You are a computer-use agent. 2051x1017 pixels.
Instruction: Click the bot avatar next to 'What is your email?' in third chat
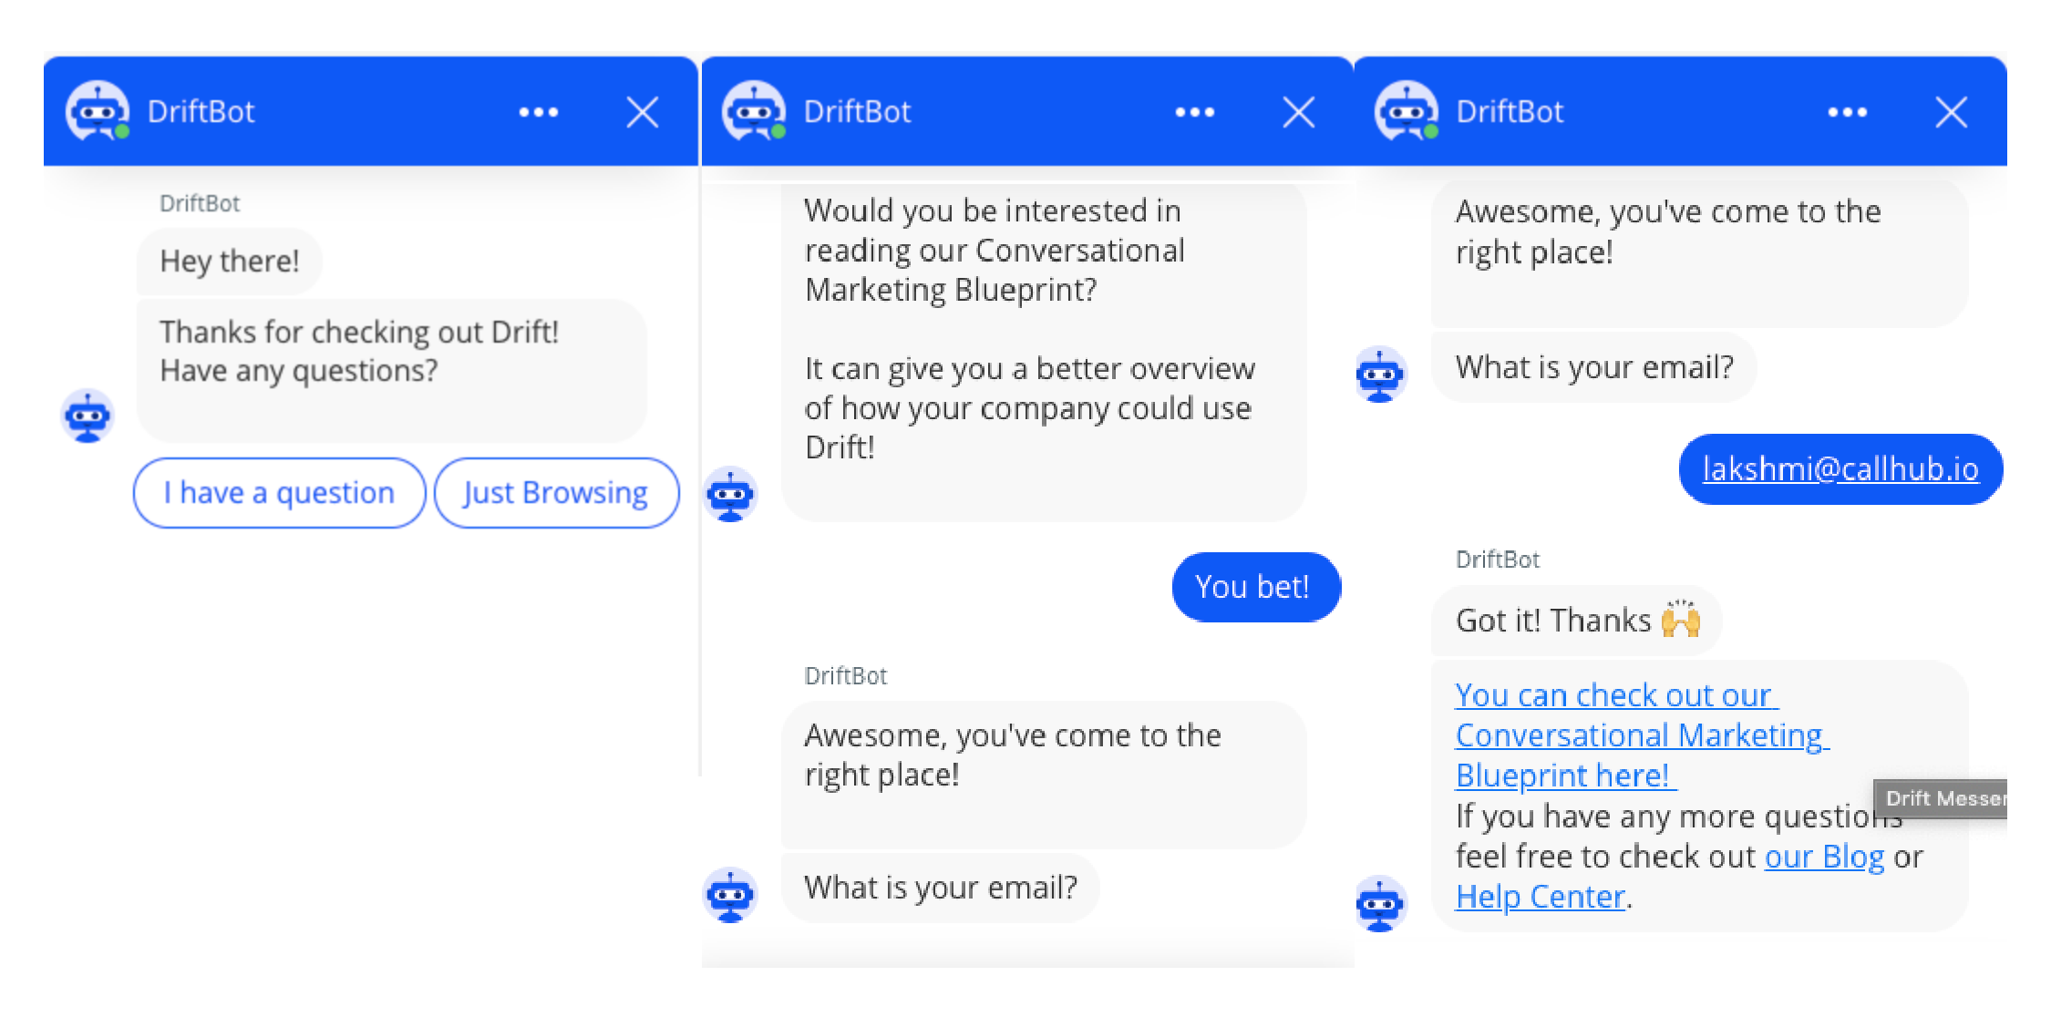[1381, 375]
